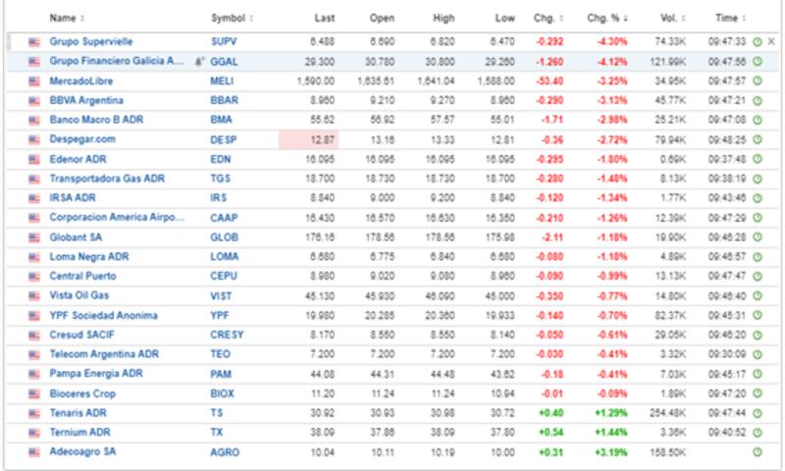The width and height of the screenshot is (785, 471).
Task: Click the US flag next to Globant SA
Action: 34,237
